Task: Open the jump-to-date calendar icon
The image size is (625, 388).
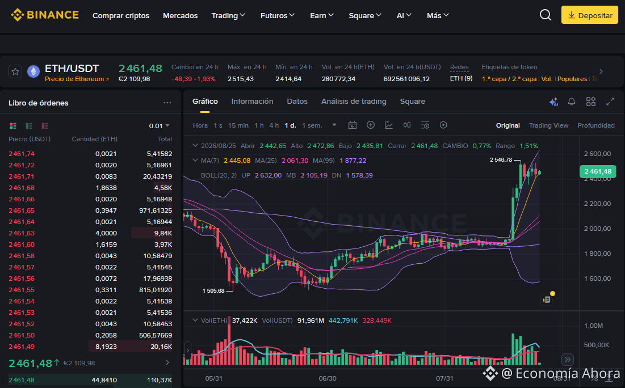Action: point(353,125)
